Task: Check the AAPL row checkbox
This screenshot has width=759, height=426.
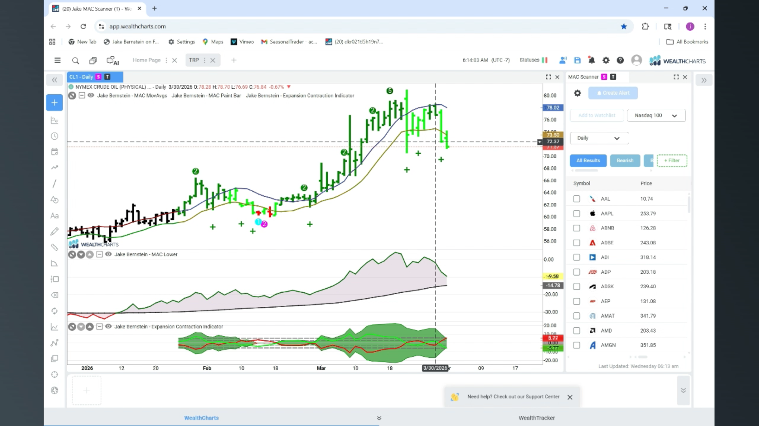Action: (577, 213)
